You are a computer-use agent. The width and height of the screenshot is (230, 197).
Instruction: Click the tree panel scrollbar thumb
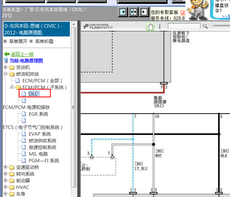[x=74, y=107]
